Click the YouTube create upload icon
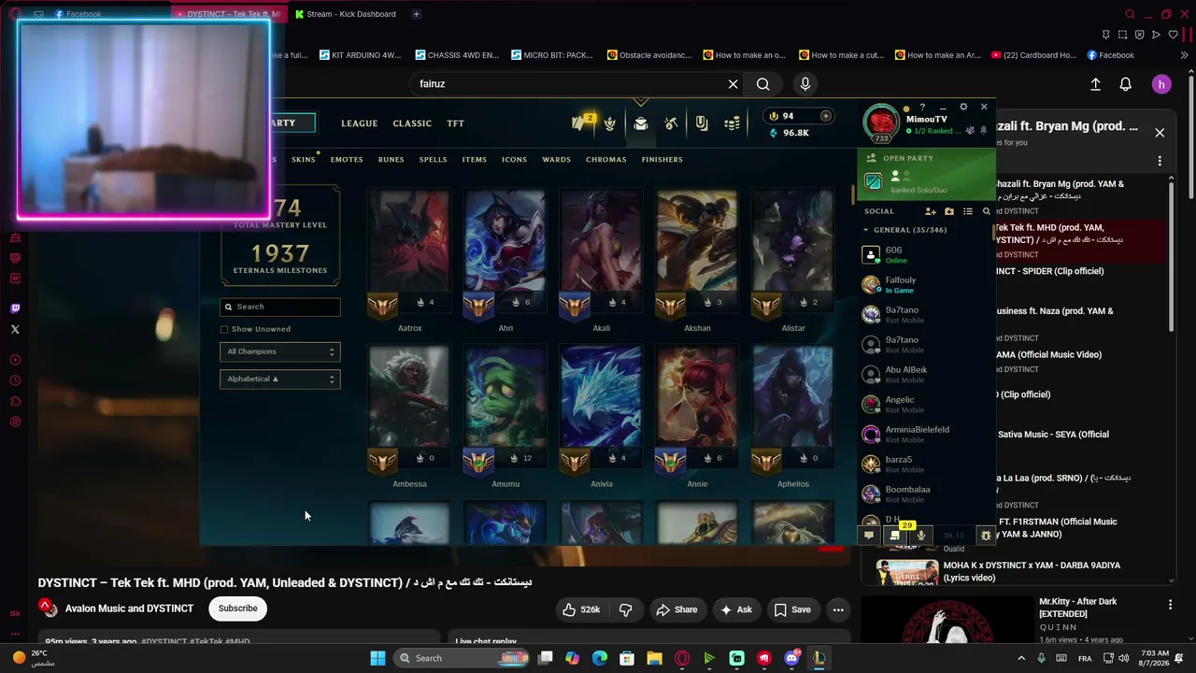 click(1096, 84)
